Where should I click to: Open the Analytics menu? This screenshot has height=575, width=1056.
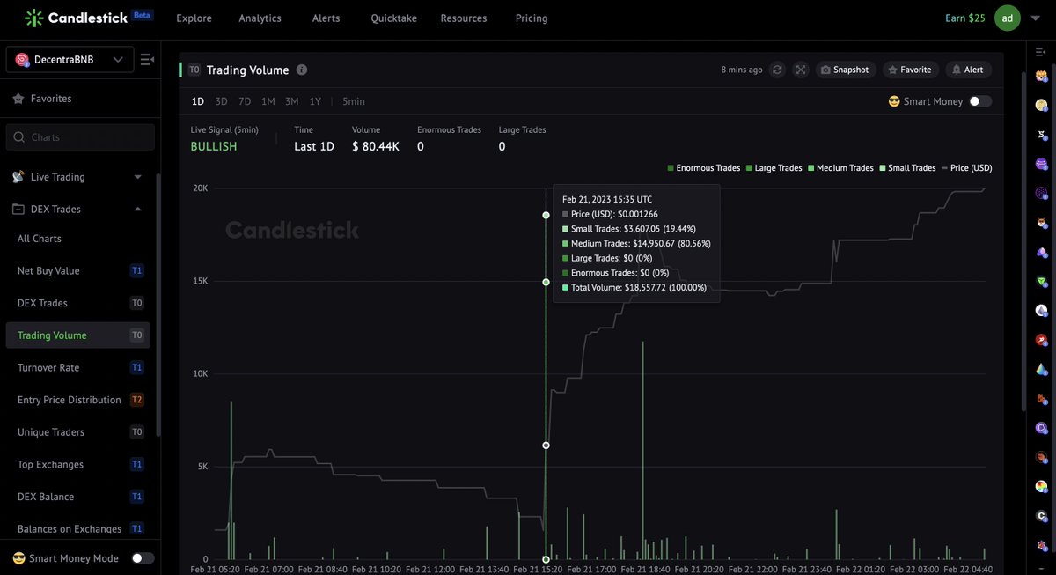[260, 18]
